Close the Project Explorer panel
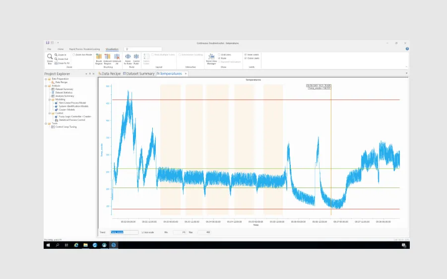The width and height of the screenshot is (447, 279). pyautogui.click(x=93, y=74)
